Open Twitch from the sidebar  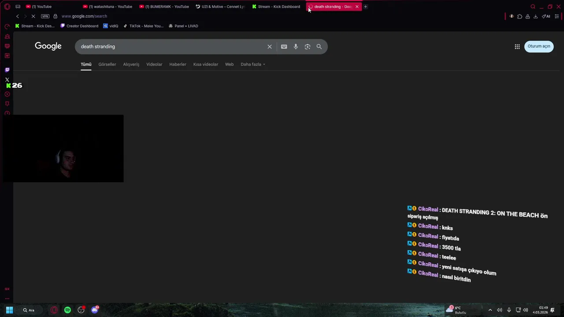point(7,70)
